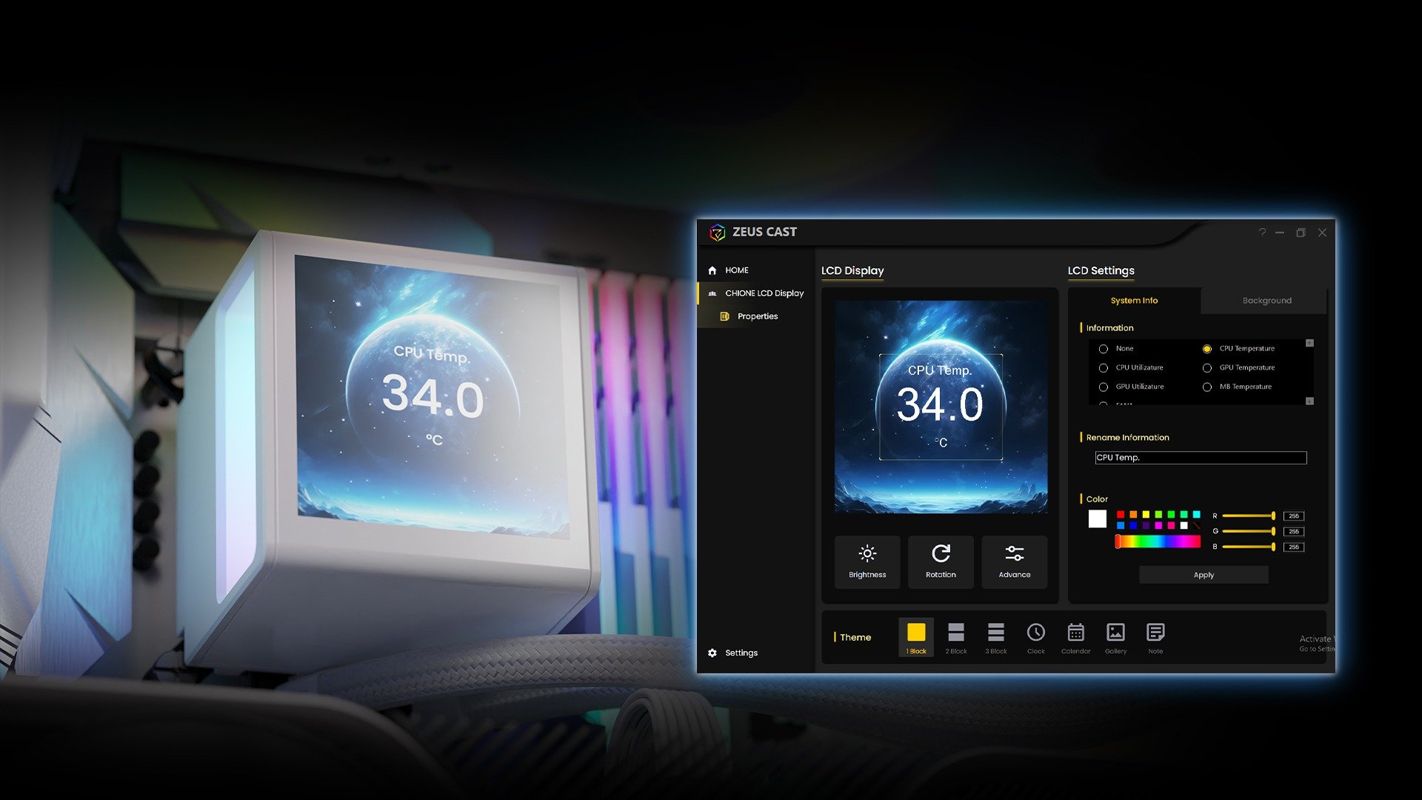Select the Note theme icon
This screenshot has width=1422, height=800.
tap(1155, 637)
